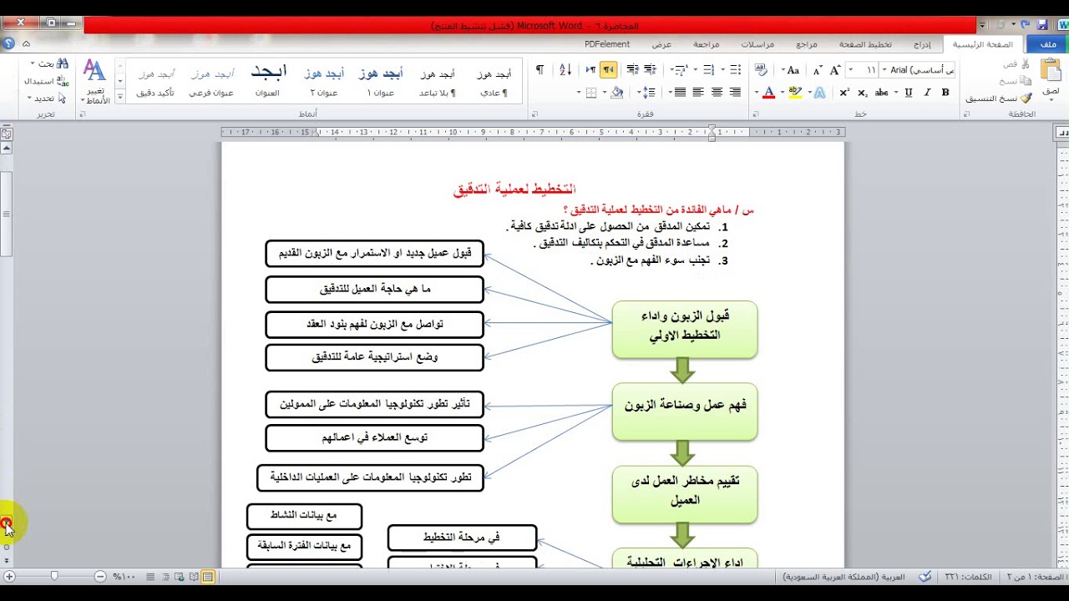Switch to References (مراجع) tab
The image size is (1069, 601).
807,44
